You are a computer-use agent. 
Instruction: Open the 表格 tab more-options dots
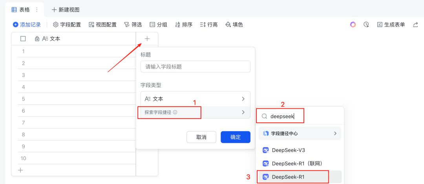pyautogui.click(x=37, y=10)
